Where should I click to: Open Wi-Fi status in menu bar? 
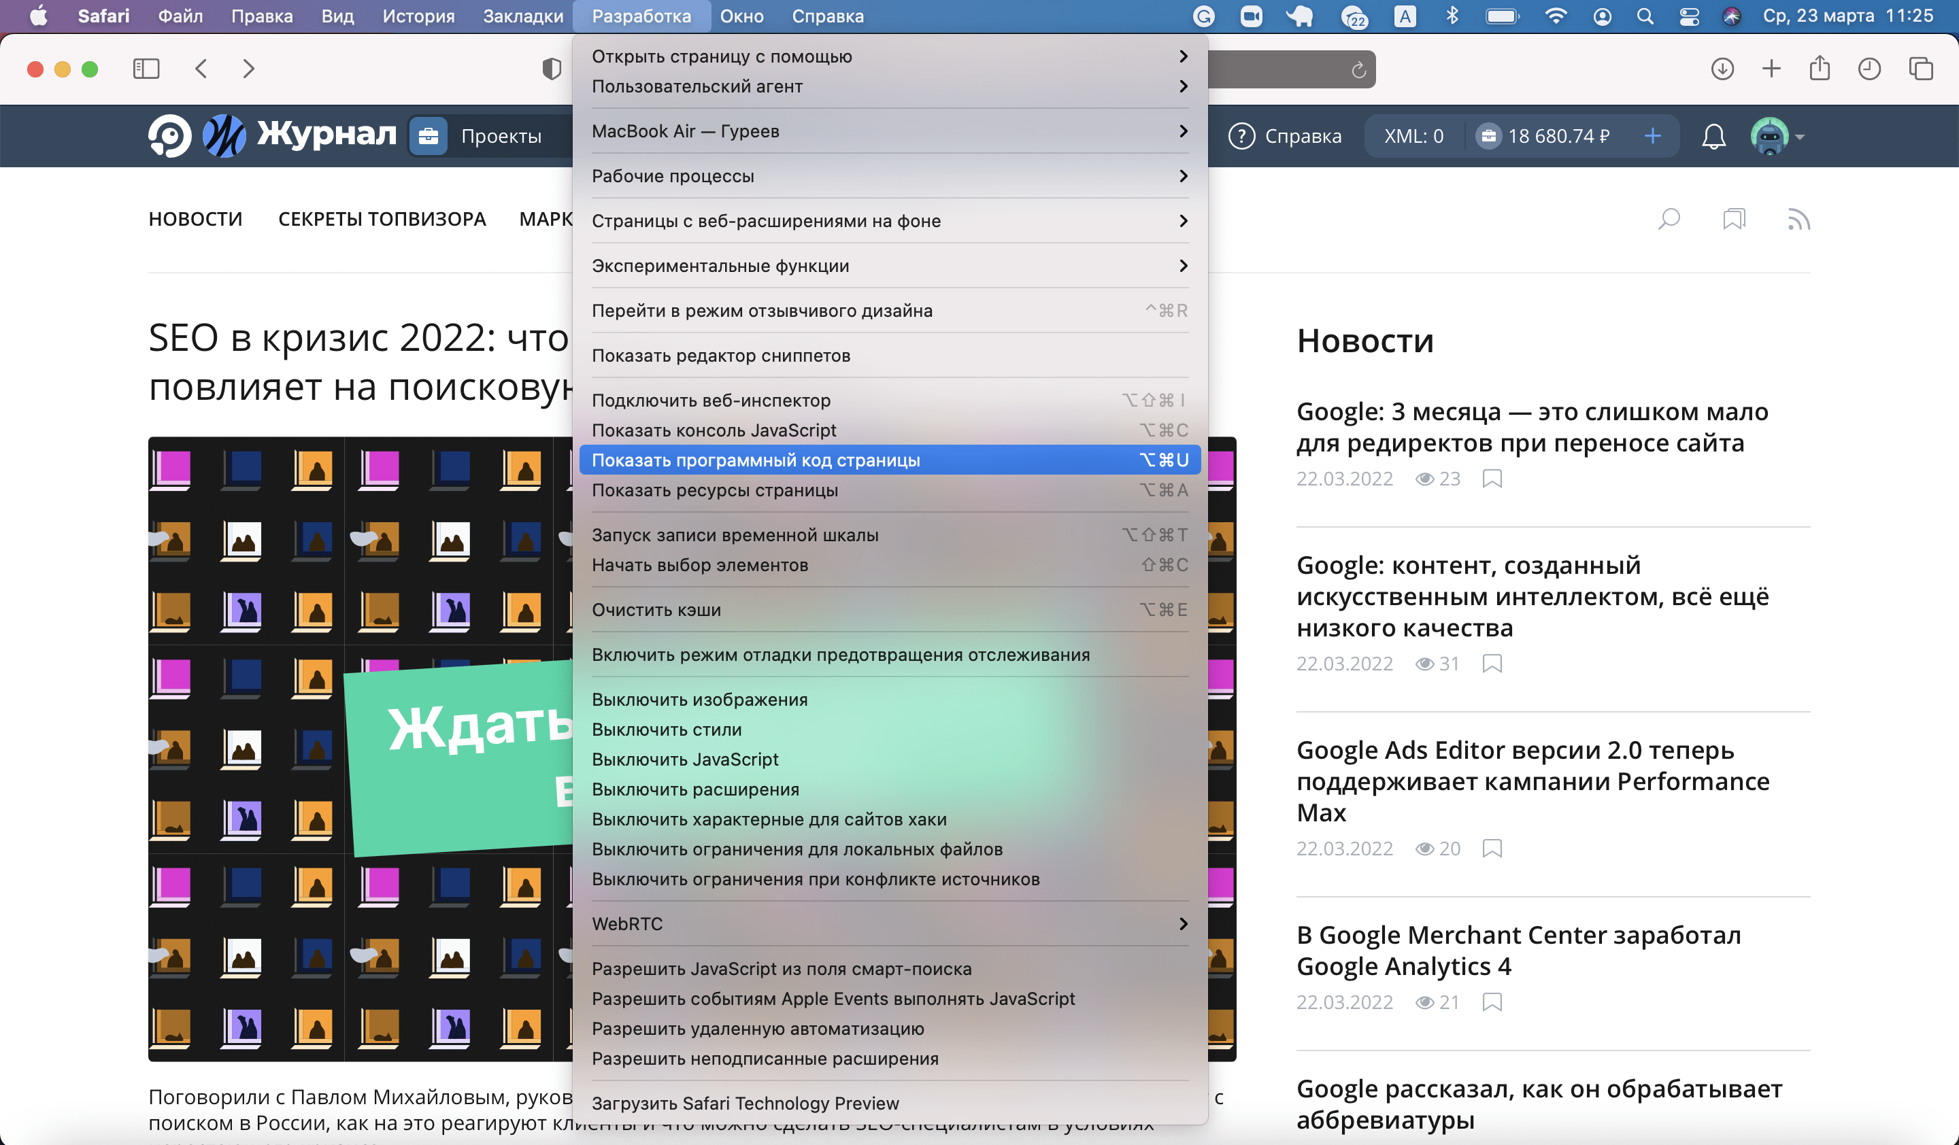coord(1556,16)
